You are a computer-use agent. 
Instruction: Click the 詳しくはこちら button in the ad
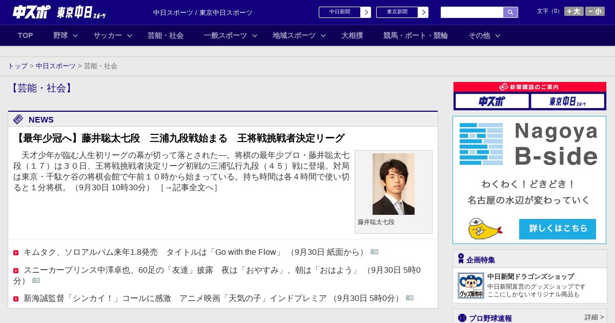[x=558, y=229]
